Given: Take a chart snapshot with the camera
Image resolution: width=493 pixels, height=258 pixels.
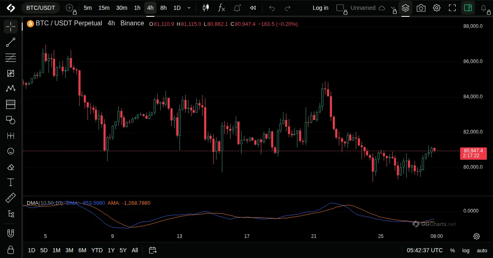Looking at the screenshot, I should [x=421, y=8].
